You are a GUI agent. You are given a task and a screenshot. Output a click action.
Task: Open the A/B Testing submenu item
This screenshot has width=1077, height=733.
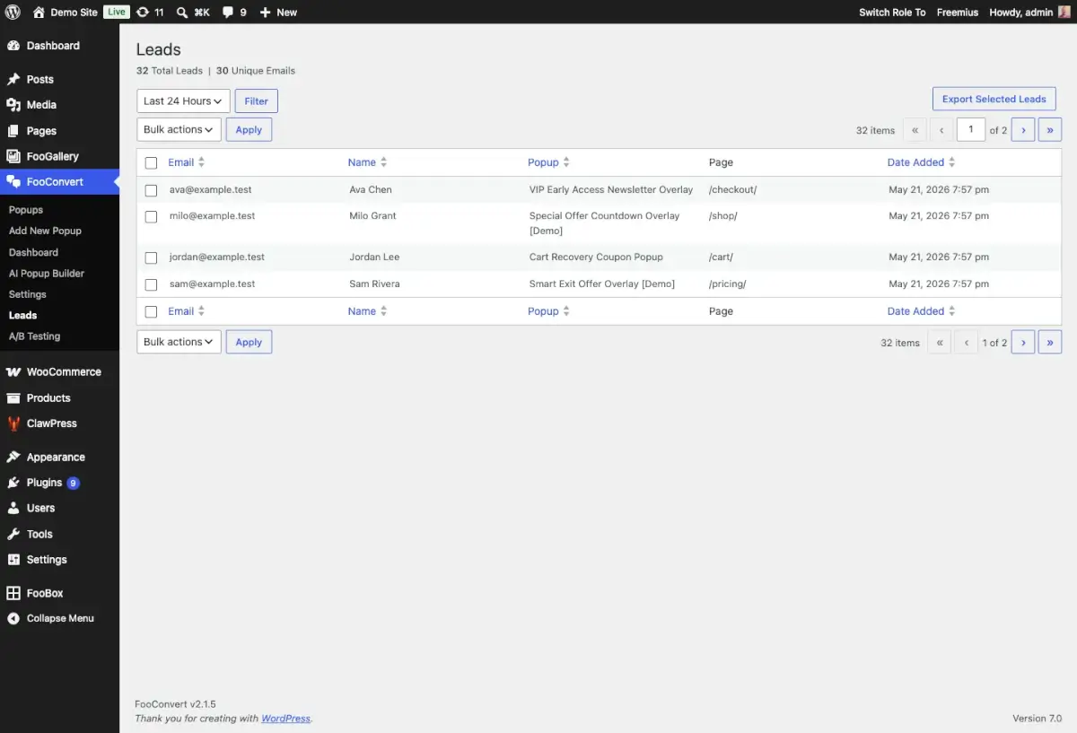point(34,336)
